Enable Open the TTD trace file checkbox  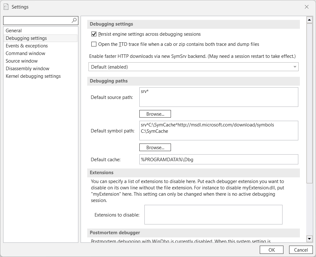pos(94,44)
